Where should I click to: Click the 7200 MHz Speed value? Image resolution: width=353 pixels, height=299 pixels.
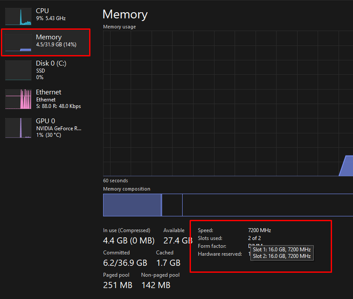pyautogui.click(x=260, y=230)
